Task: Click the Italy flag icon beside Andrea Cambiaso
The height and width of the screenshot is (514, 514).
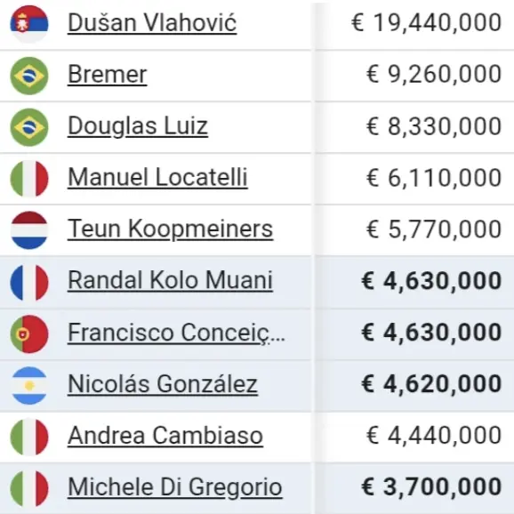Action: (29, 437)
